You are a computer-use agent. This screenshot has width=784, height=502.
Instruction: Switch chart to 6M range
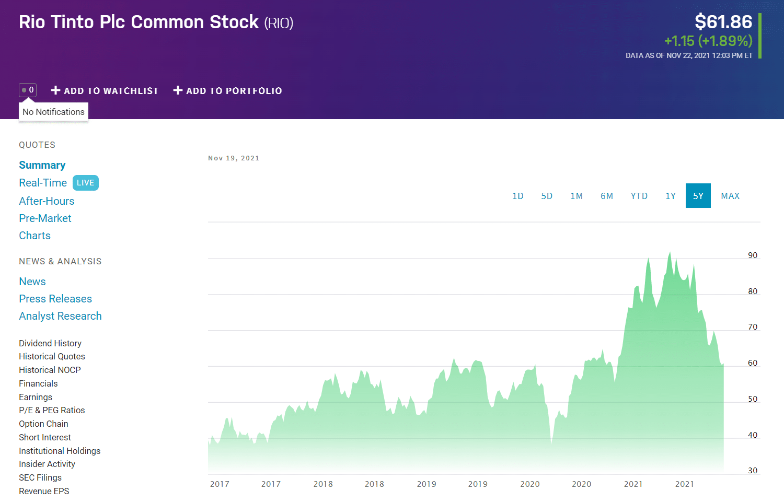[607, 196]
